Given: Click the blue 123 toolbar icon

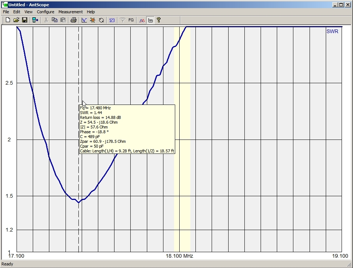Looking at the screenshot, I should 112,20.
